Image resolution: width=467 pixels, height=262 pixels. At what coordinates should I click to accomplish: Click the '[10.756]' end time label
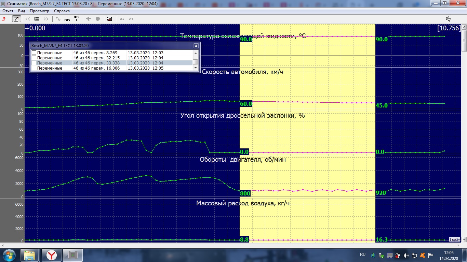(x=449, y=28)
